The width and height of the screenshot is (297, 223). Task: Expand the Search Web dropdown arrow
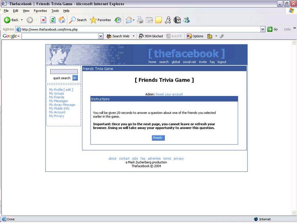134,36
